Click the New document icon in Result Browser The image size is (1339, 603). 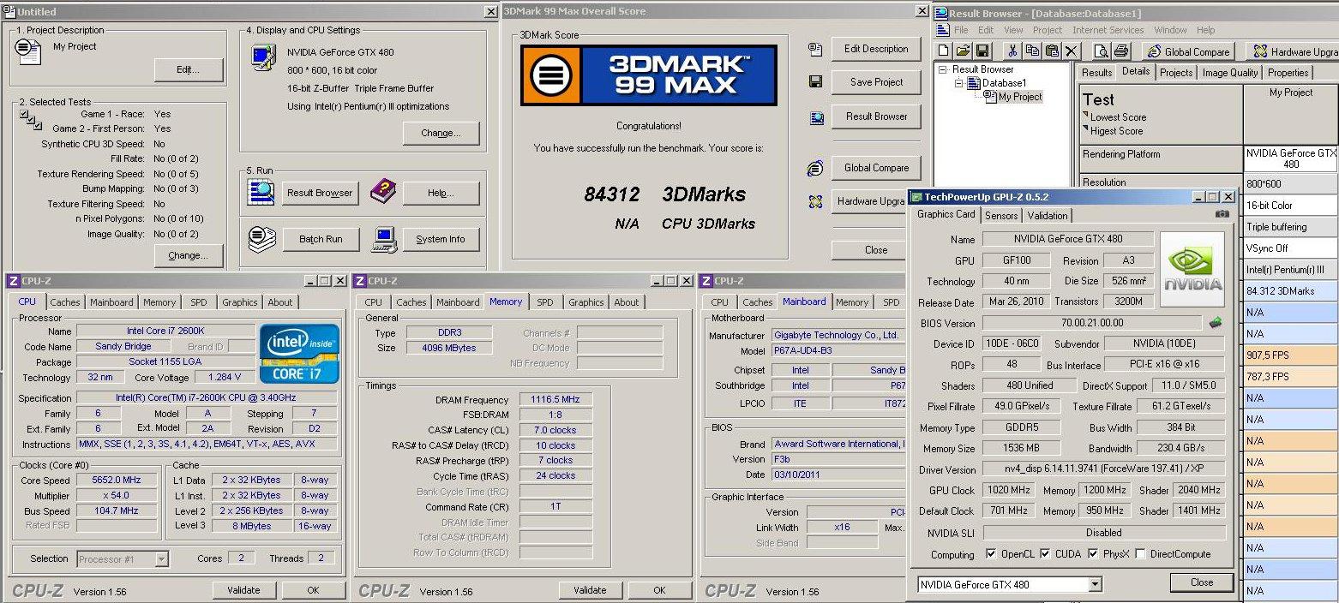click(944, 51)
